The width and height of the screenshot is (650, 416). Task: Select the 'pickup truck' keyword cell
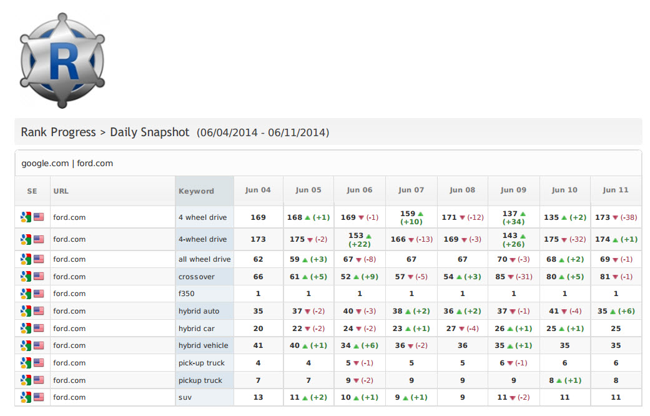coord(204,380)
